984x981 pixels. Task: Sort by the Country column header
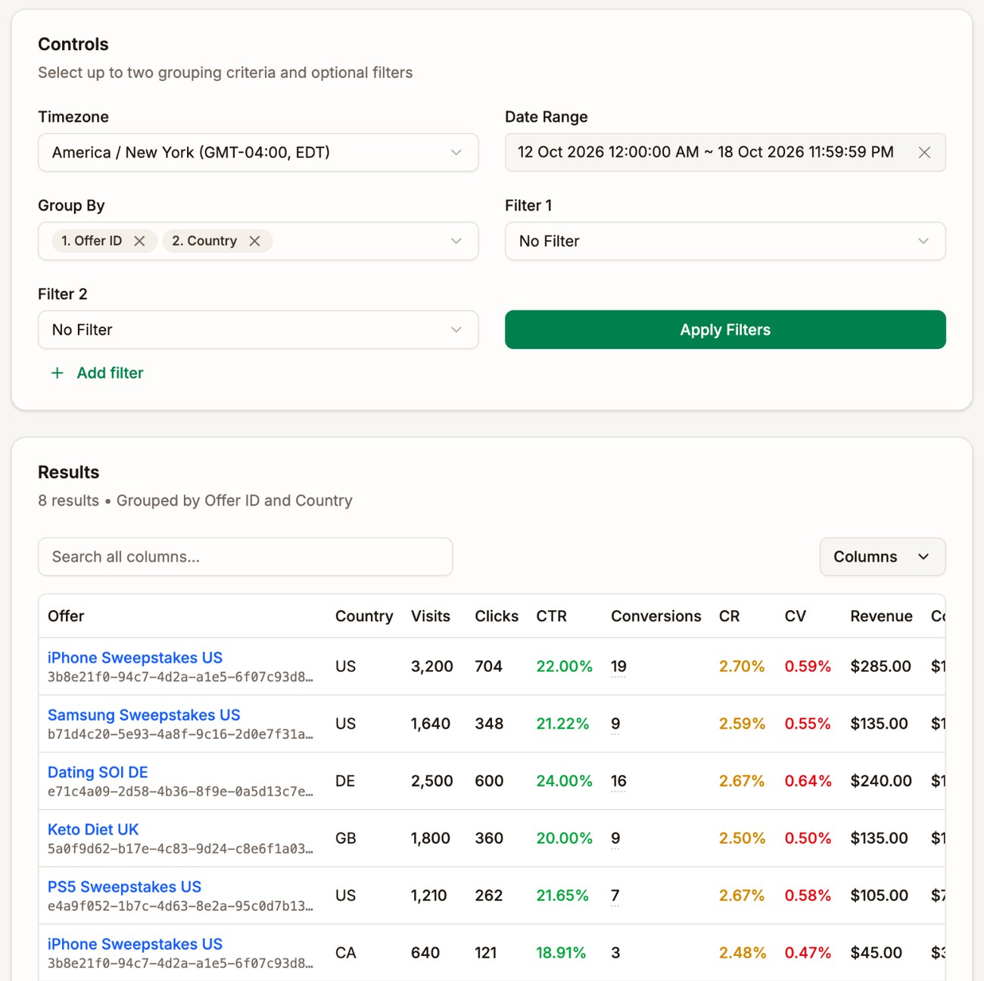click(364, 616)
